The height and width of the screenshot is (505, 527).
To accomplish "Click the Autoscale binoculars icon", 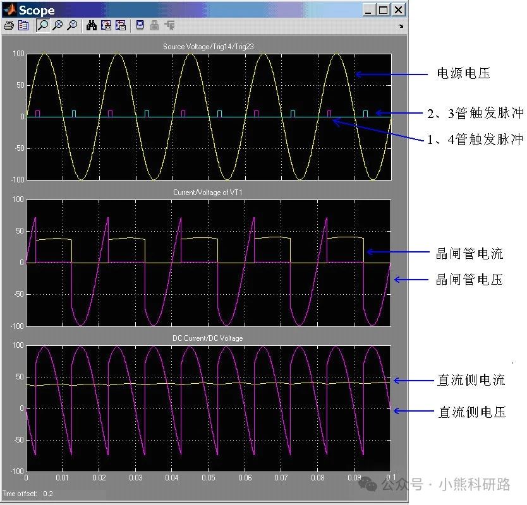I will click(91, 25).
